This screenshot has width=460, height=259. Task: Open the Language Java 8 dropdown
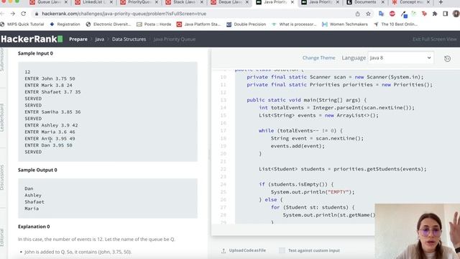[400, 58]
